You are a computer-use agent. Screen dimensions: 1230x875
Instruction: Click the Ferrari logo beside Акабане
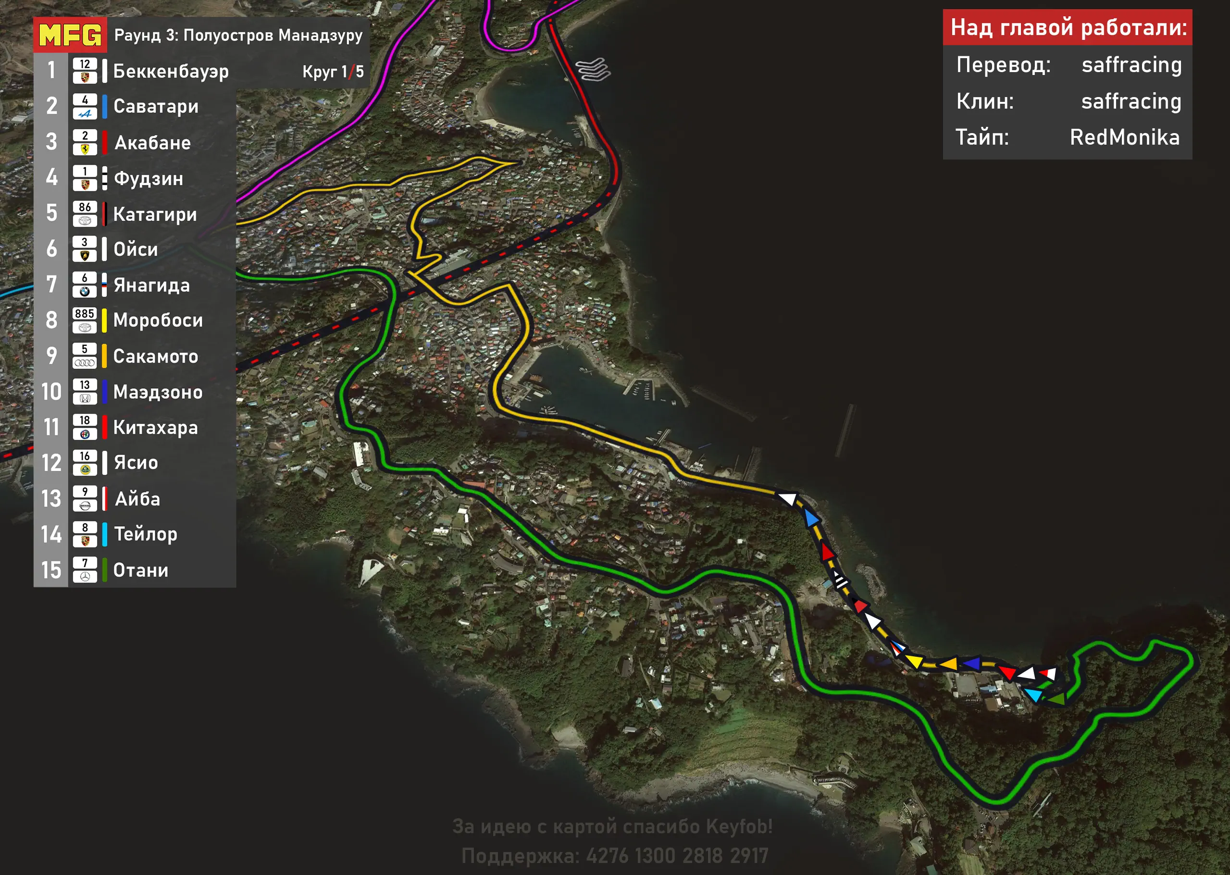click(85, 149)
